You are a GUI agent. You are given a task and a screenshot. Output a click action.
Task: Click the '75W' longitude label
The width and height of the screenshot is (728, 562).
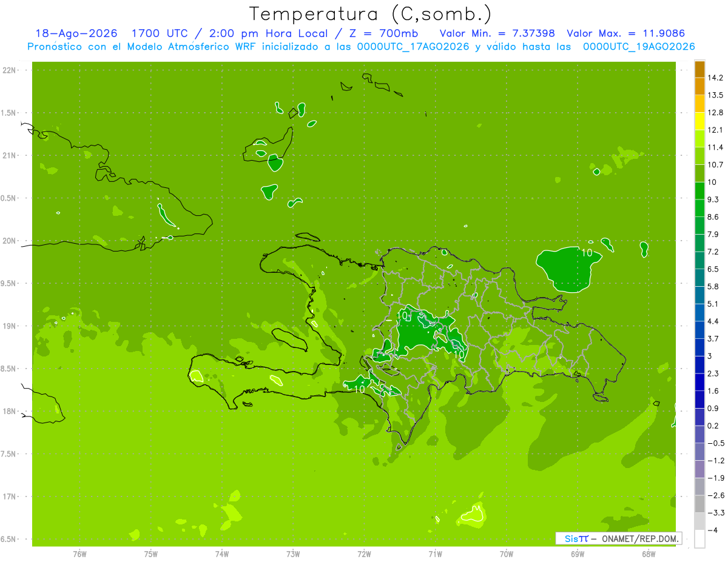pyautogui.click(x=150, y=554)
